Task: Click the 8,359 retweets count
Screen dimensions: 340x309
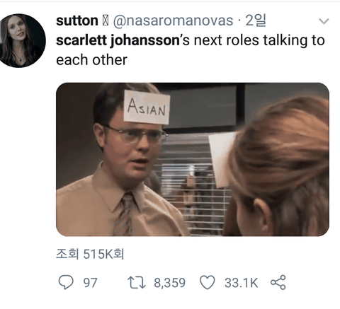Action: [169, 283]
